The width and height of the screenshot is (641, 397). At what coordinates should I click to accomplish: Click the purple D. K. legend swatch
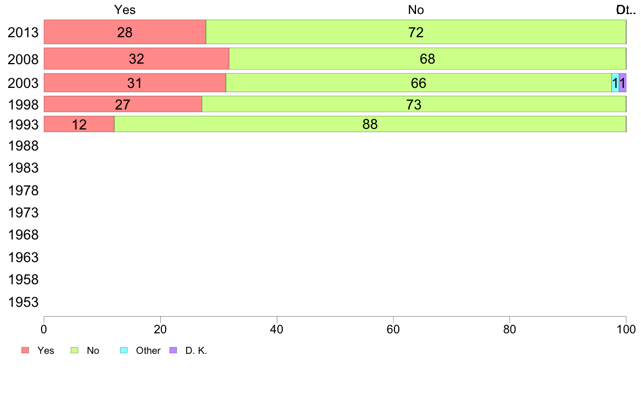[x=173, y=350]
